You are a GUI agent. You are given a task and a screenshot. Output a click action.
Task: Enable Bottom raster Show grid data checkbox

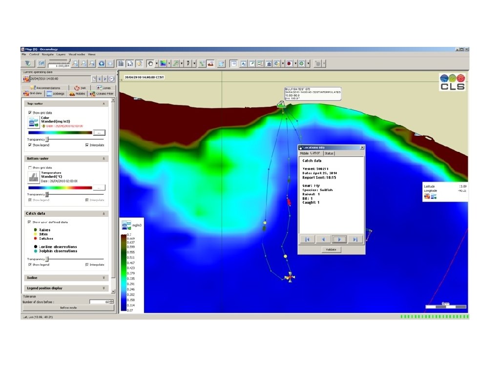pyautogui.click(x=30, y=167)
